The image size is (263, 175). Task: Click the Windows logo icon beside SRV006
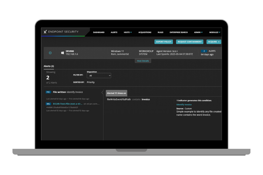click(62, 53)
